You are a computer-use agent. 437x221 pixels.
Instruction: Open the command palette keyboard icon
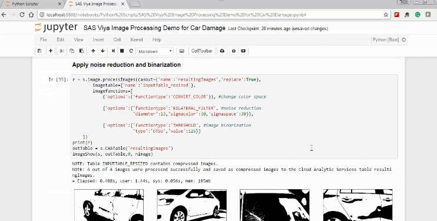point(182,51)
